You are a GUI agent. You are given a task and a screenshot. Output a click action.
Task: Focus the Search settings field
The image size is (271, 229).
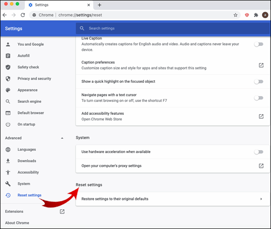tap(173, 28)
